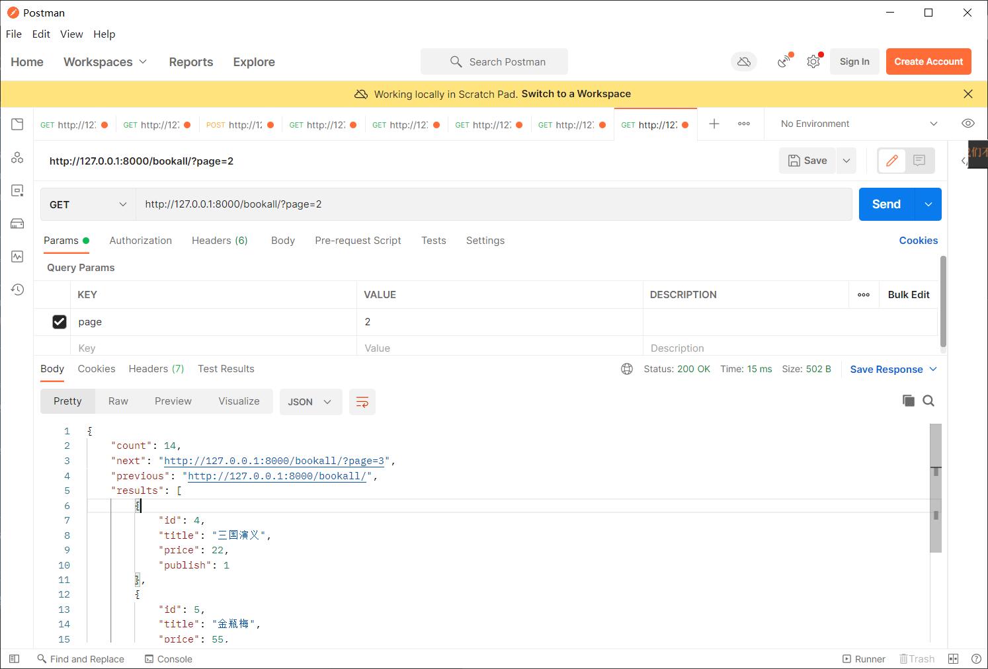Open the Monitors sidebar icon
Image resolution: width=988 pixels, height=669 pixels.
click(17, 256)
